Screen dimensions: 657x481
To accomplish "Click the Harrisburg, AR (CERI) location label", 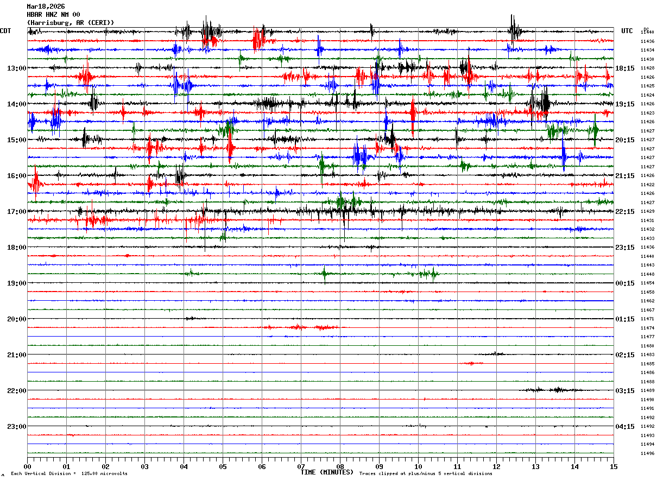I will pyautogui.click(x=71, y=23).
